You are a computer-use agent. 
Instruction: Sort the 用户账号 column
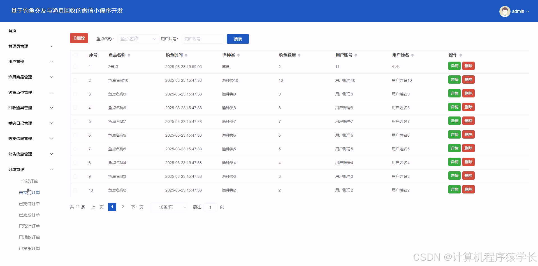356,55
